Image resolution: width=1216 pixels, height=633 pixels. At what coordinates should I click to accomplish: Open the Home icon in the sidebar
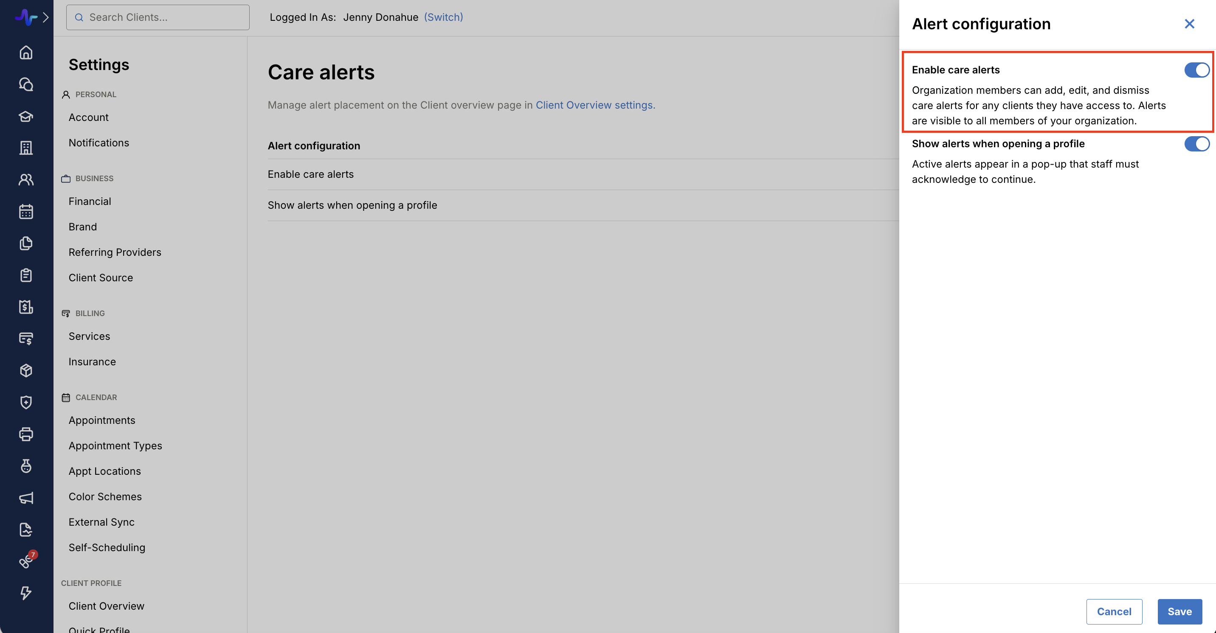26,52
